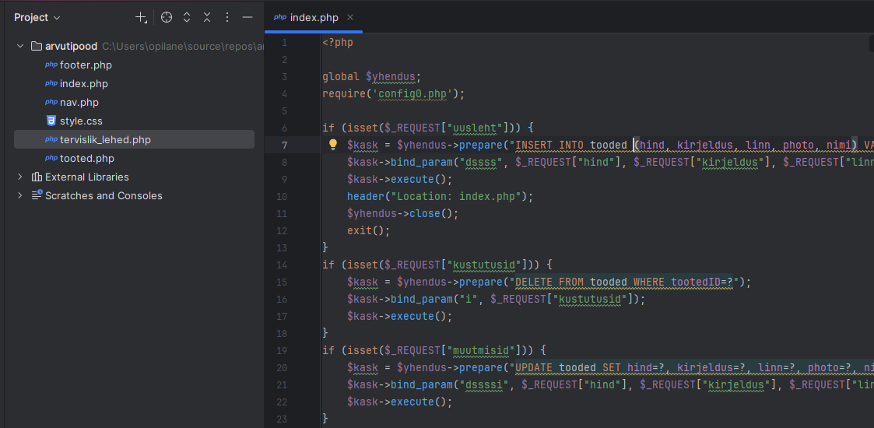Screen dimensions: 874x428
Task: Select tervislik_lehed.php in project tree
Action: 105,140
